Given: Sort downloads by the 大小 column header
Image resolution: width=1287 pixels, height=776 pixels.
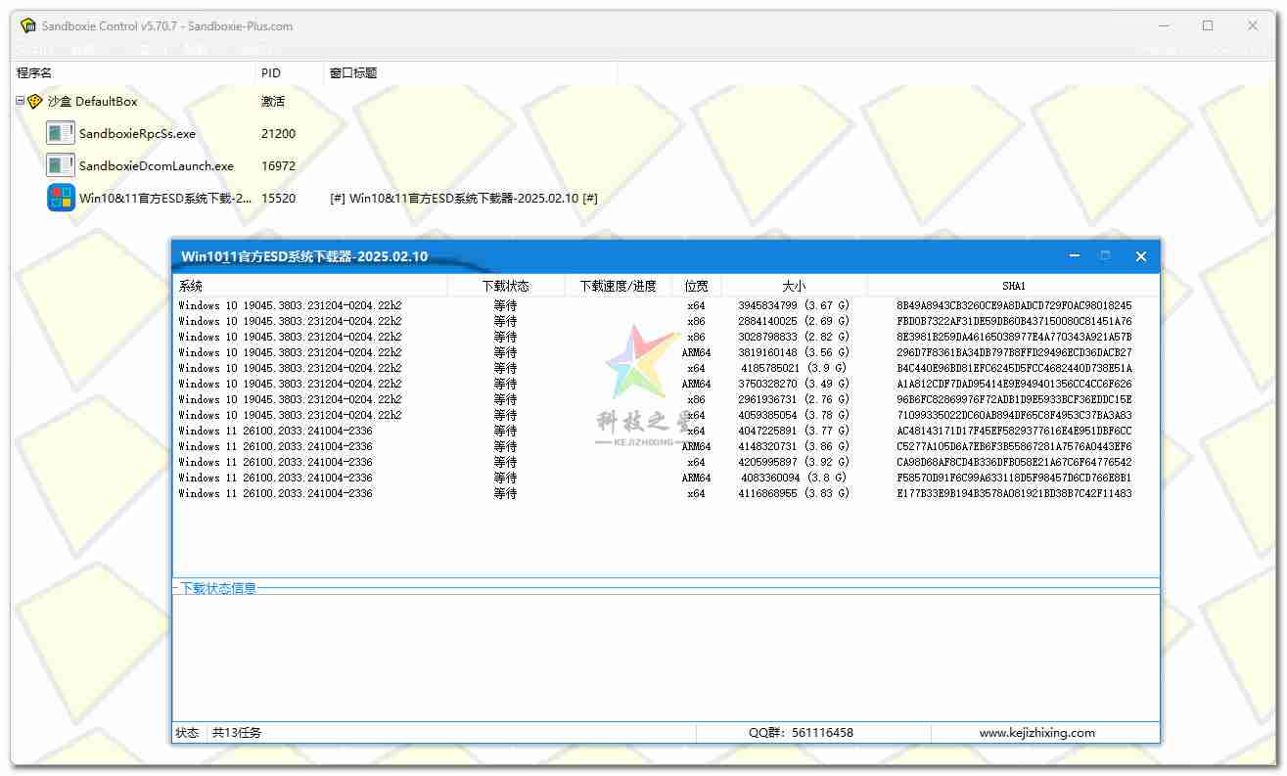Looking at the screenshot, I should click(794, 286).
